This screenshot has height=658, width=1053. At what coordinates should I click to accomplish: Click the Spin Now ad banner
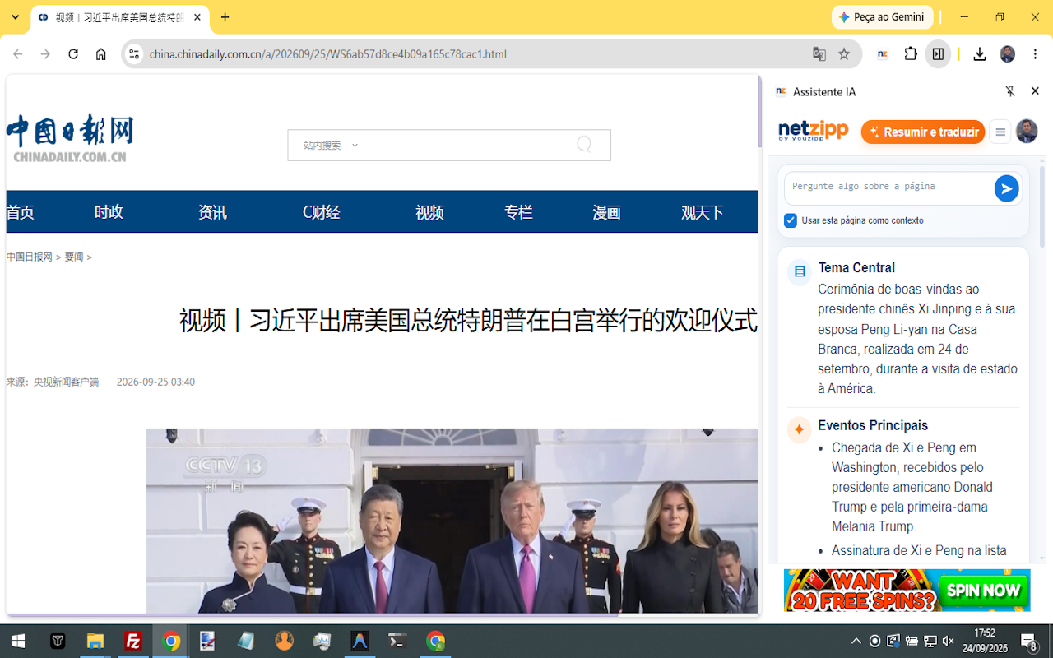coord(907,590)
